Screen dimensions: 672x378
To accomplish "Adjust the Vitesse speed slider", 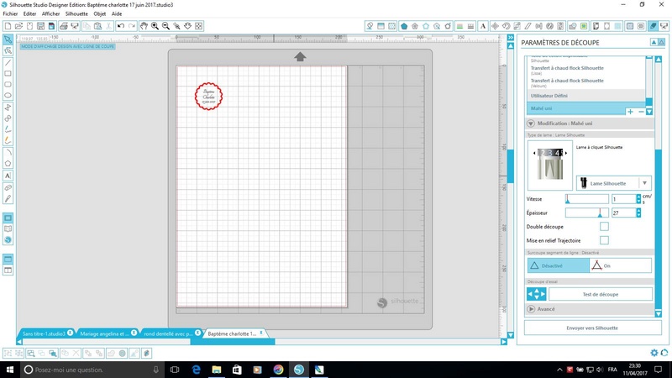I will coord(586,199).
